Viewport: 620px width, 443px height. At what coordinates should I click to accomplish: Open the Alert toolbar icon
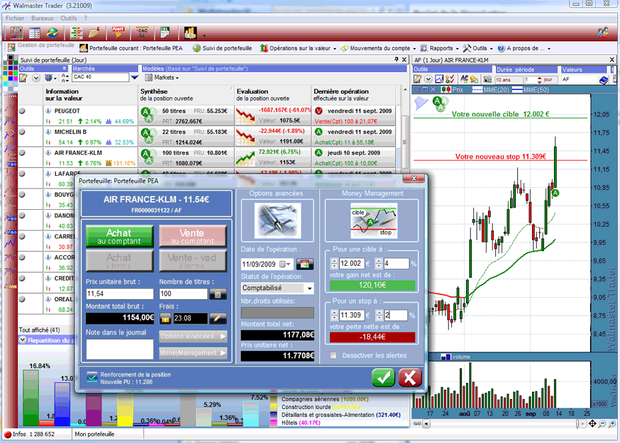pos(118,33)
